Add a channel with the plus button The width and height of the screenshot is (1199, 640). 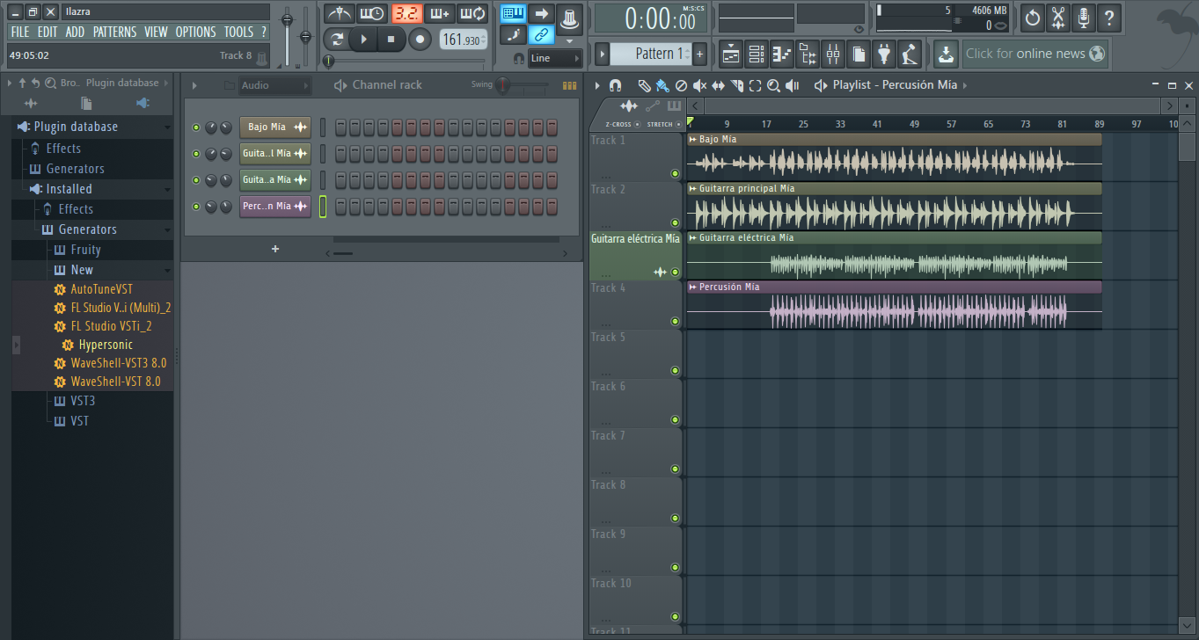[x=275, y=250]
